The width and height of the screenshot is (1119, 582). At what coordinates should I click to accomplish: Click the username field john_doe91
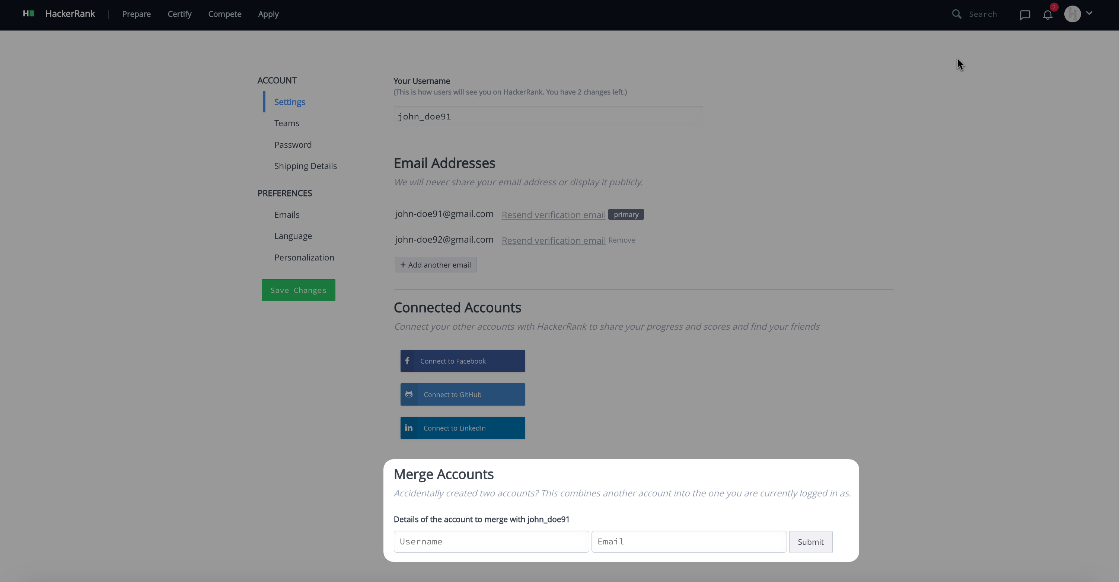point(548,117)
